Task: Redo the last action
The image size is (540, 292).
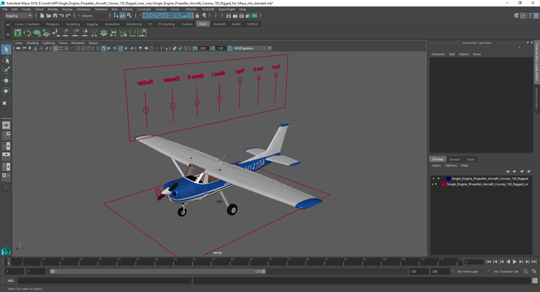Action: (68, 16)
